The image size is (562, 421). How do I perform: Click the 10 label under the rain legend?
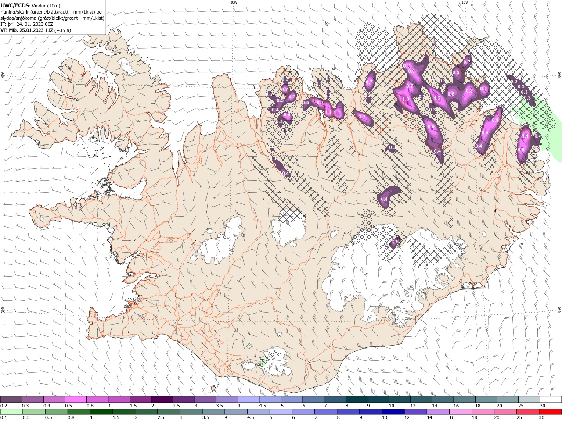(385, 418)
